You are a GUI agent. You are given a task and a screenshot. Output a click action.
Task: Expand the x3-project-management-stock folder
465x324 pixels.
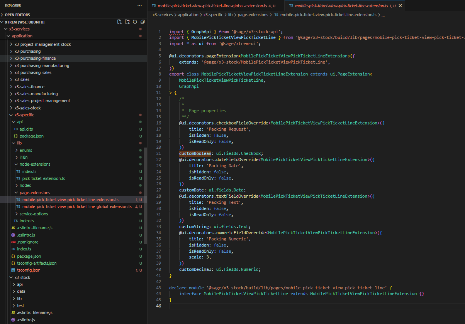(x=11, y=44)
